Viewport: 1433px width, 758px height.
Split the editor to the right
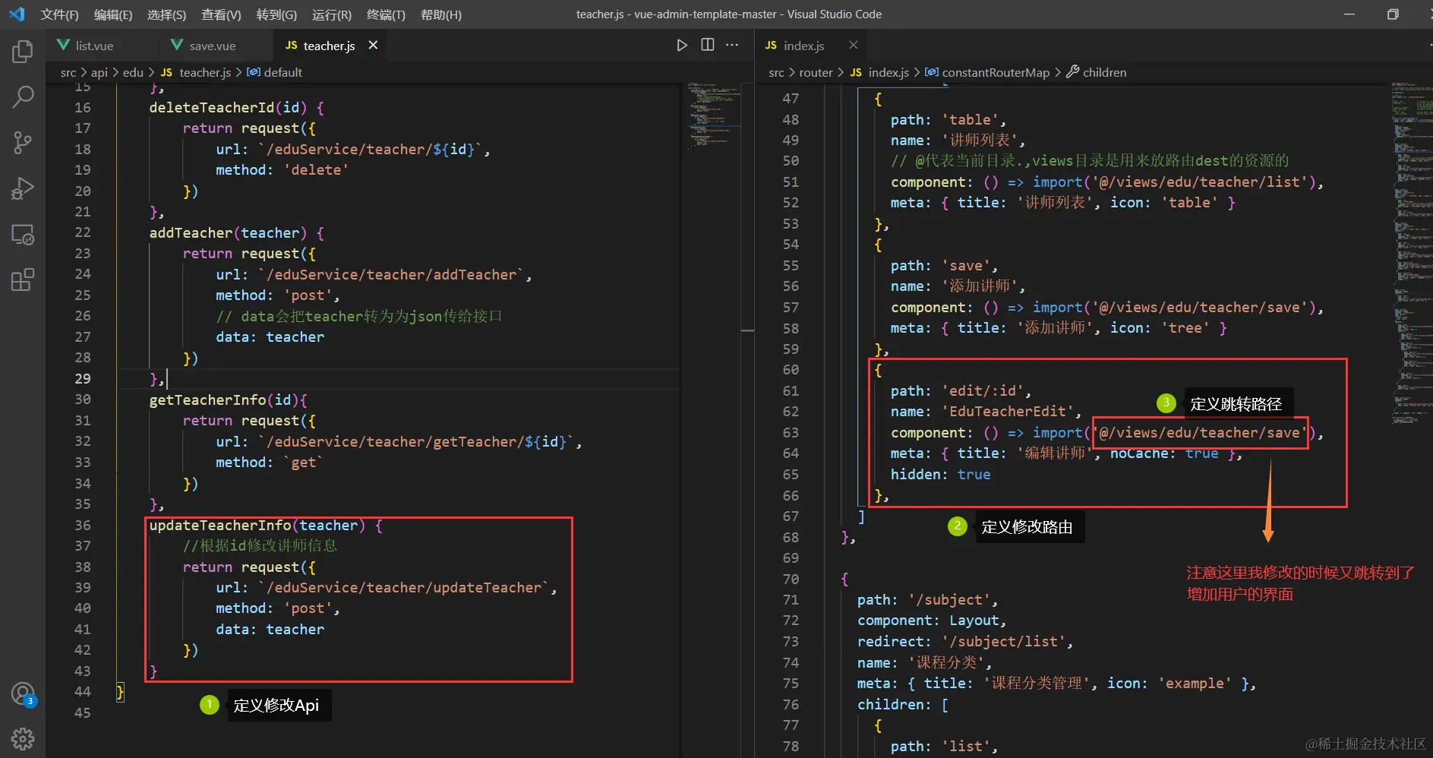pyautogui.click(x=708, y=45)
